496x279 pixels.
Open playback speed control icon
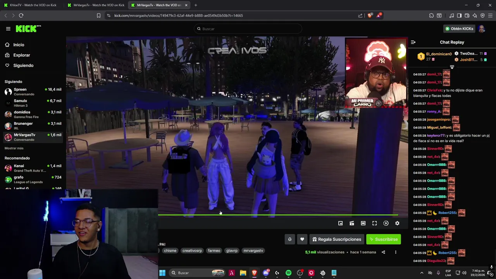pos(386,223)
